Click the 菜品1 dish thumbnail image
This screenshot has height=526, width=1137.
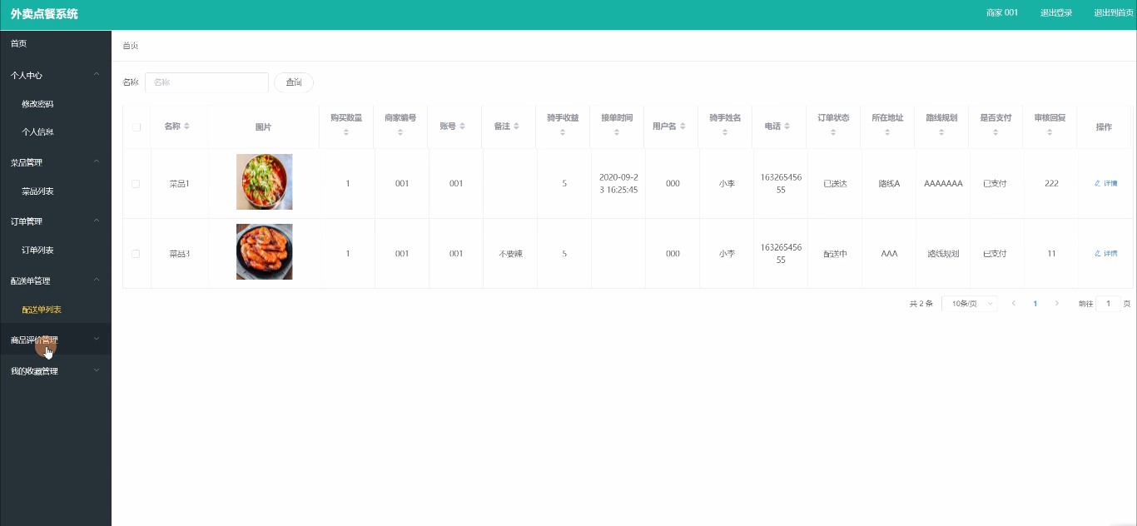click(x=264, y=181)
